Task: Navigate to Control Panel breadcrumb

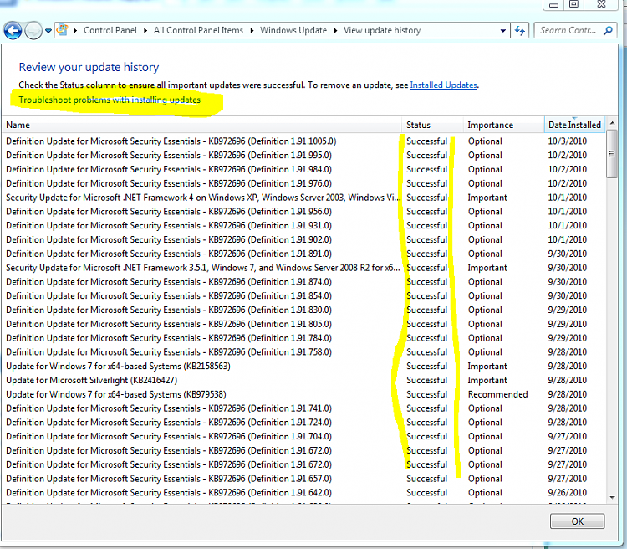Action: coord(110,30)
